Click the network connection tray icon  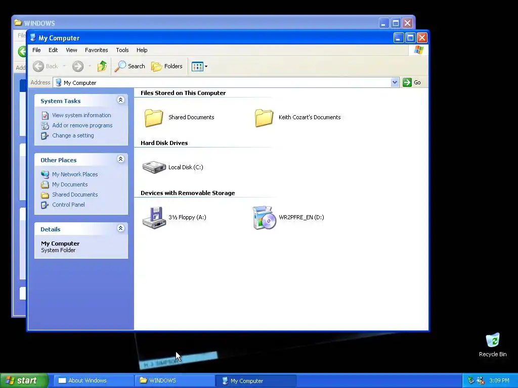(x=471, y=381)
